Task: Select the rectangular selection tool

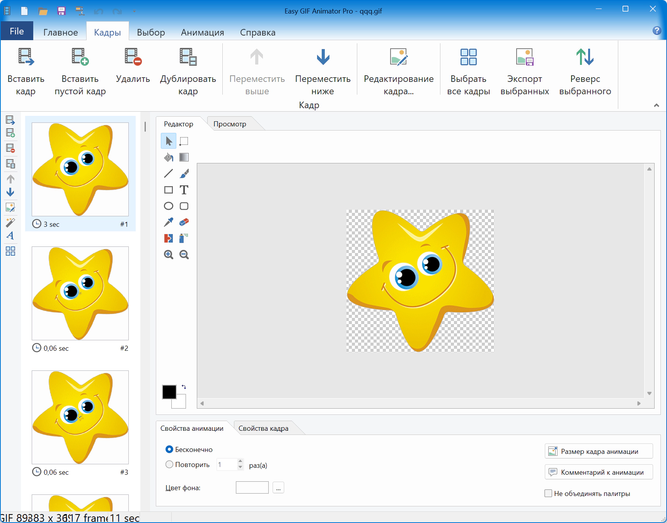Action: pyautogui.click(x=184, y=141)
